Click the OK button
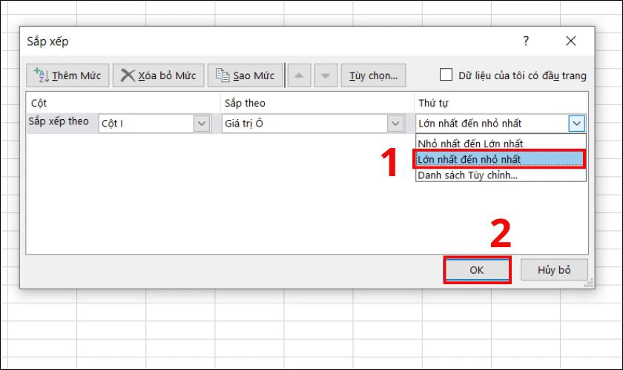Screen dimensions: 623x370 (477, 270)
